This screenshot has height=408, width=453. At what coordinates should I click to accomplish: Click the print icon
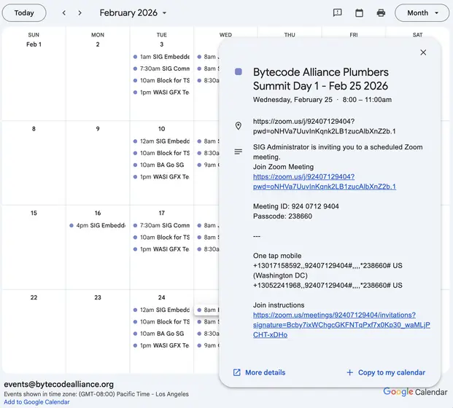click(381, 13)
